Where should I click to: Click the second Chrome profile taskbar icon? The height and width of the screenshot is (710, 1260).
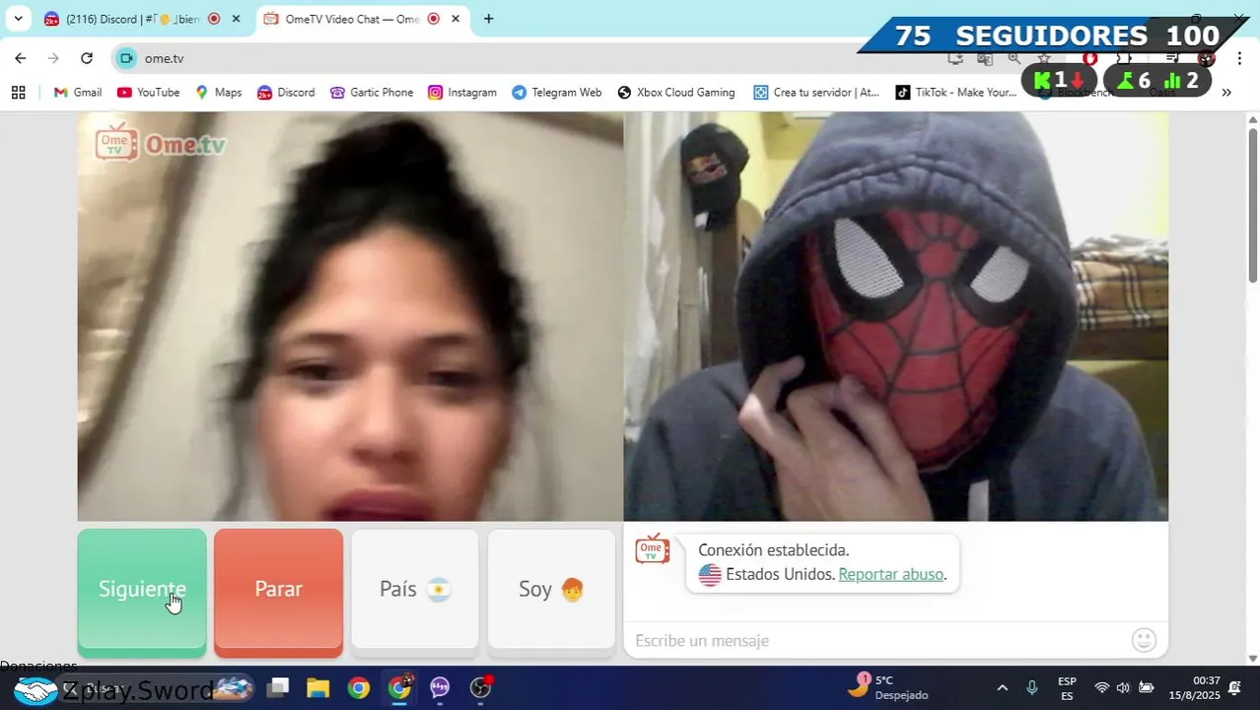click(x=399, y=687)
